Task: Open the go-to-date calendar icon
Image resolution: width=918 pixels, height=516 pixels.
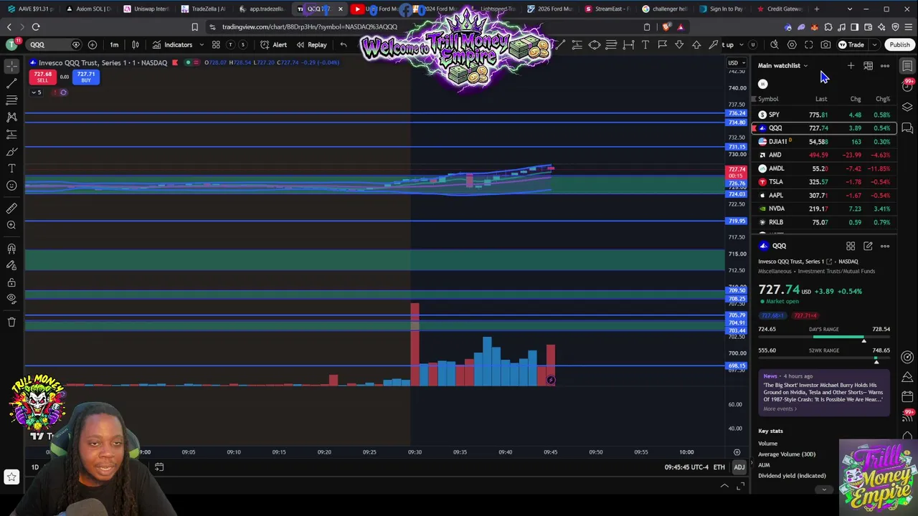Action: (159, 467)
